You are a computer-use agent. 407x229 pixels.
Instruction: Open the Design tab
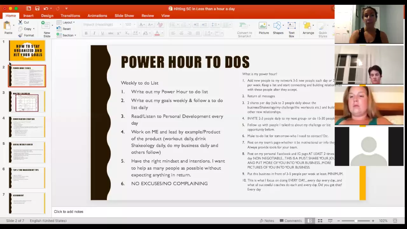[47, 16]
